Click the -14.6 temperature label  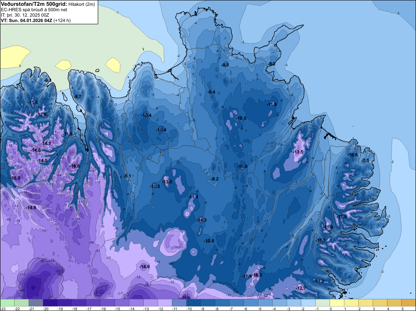(x=35, y=150)
